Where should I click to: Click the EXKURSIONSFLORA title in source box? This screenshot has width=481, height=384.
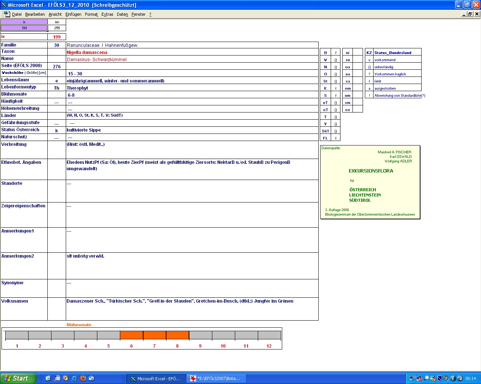(x=371, y=171)
